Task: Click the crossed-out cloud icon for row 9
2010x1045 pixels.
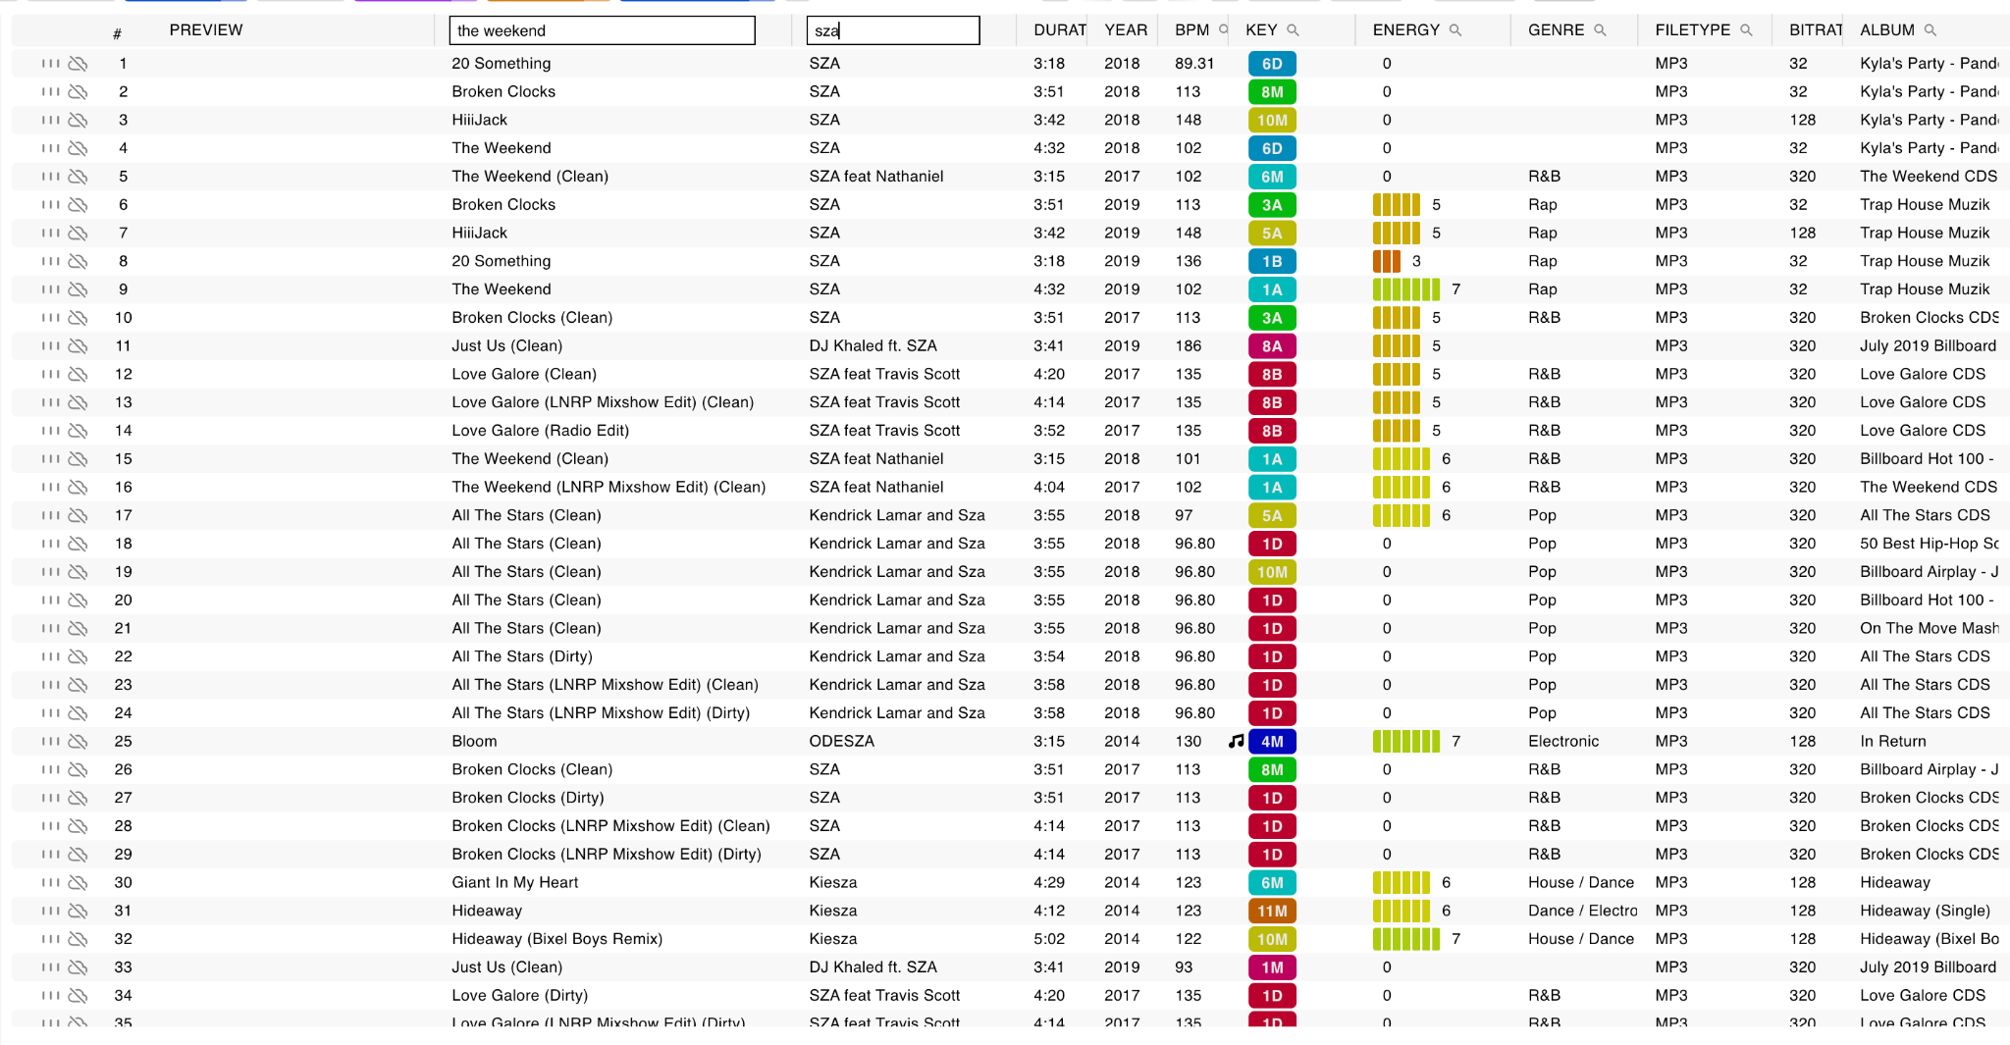Action: click(78, 289)
